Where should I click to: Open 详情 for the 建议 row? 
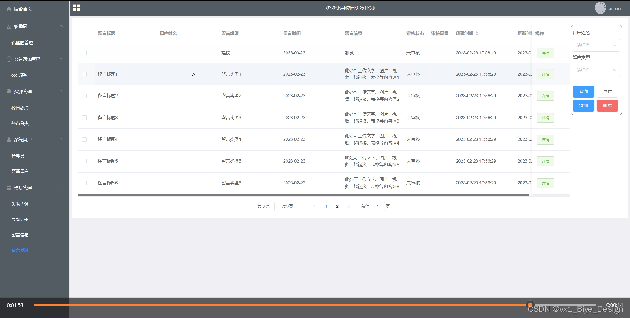coord(545,53)
